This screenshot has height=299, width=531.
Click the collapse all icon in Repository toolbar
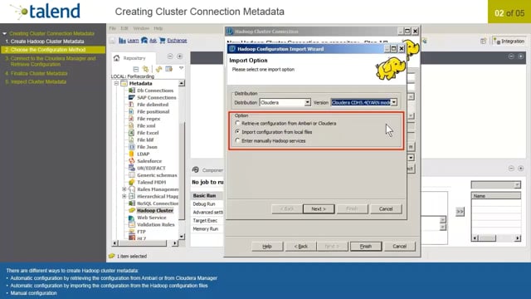point(136,69)
